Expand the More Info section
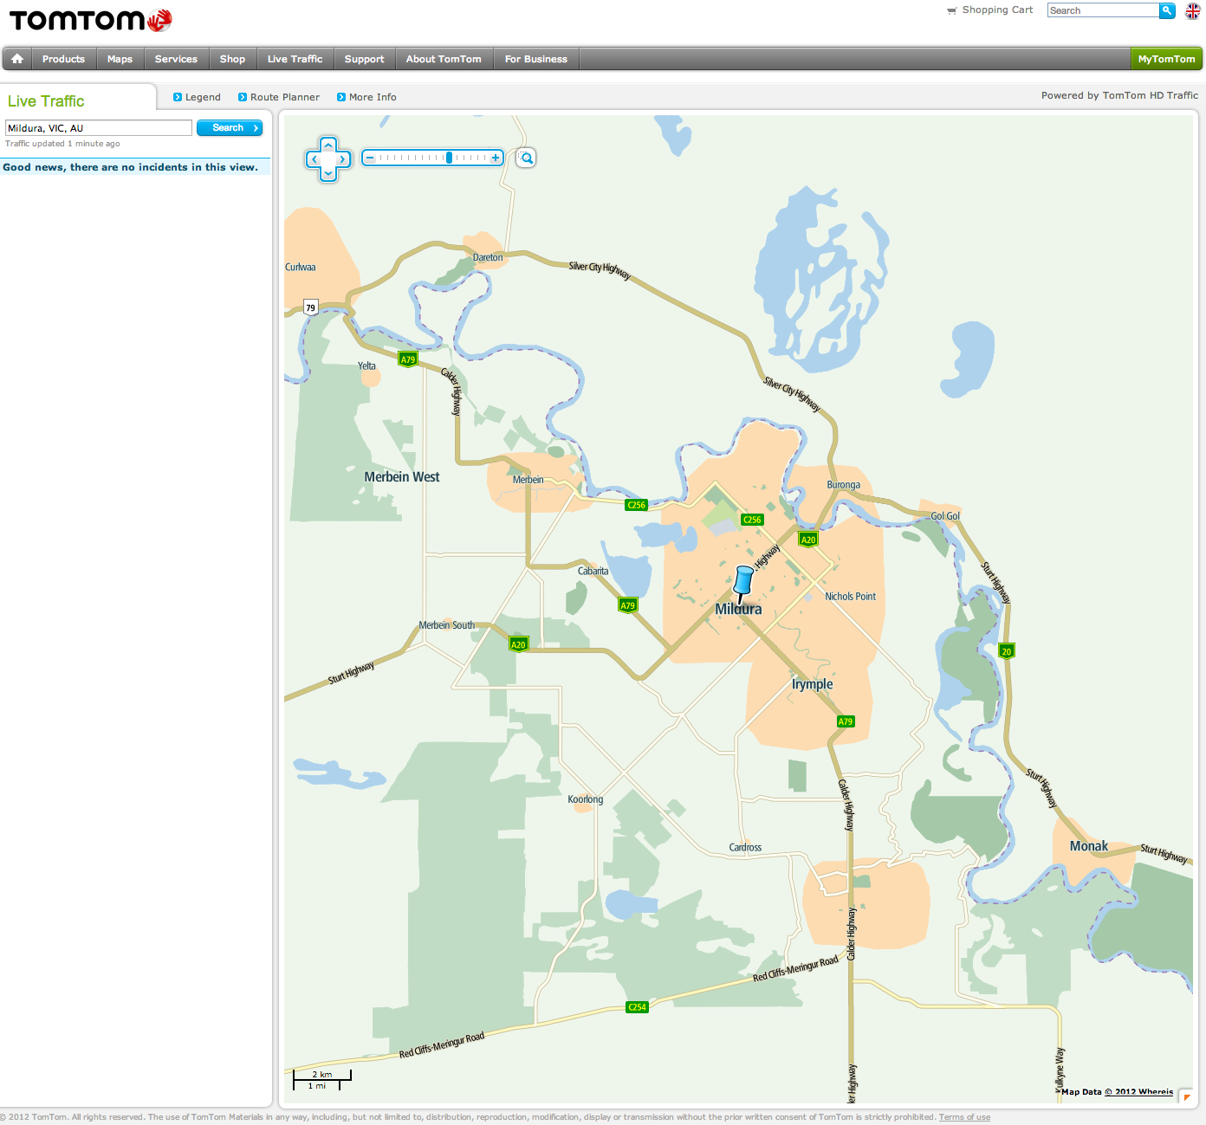Screen dimensions: 1206x1125 pyautogui.click(x=366, y=97)
